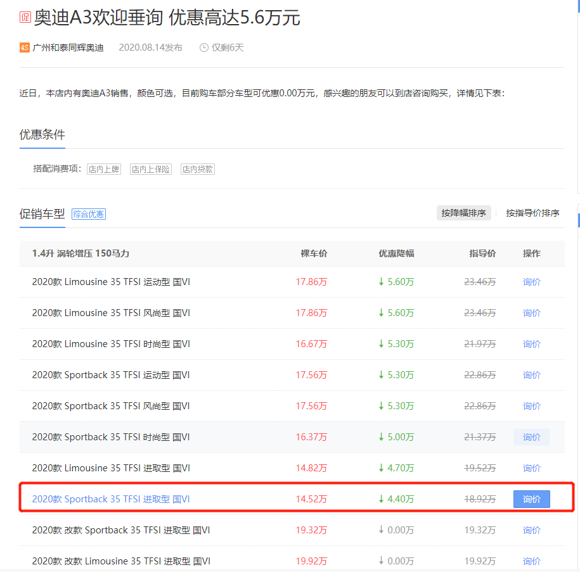The width and height of the screenshot is (580, 572).
Task: Open the 广州和泰同辉奥迪 dealer link
Action: click(x=68, y=48)
